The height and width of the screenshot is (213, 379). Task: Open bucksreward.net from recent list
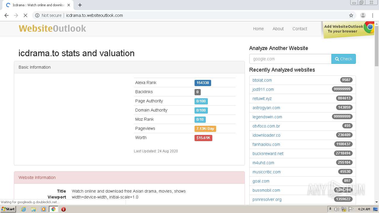[268, 154]
